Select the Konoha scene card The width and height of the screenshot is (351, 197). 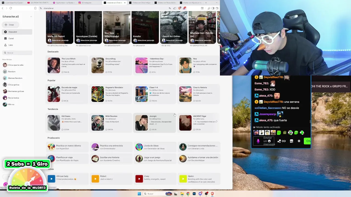click(x=145, y=27)
